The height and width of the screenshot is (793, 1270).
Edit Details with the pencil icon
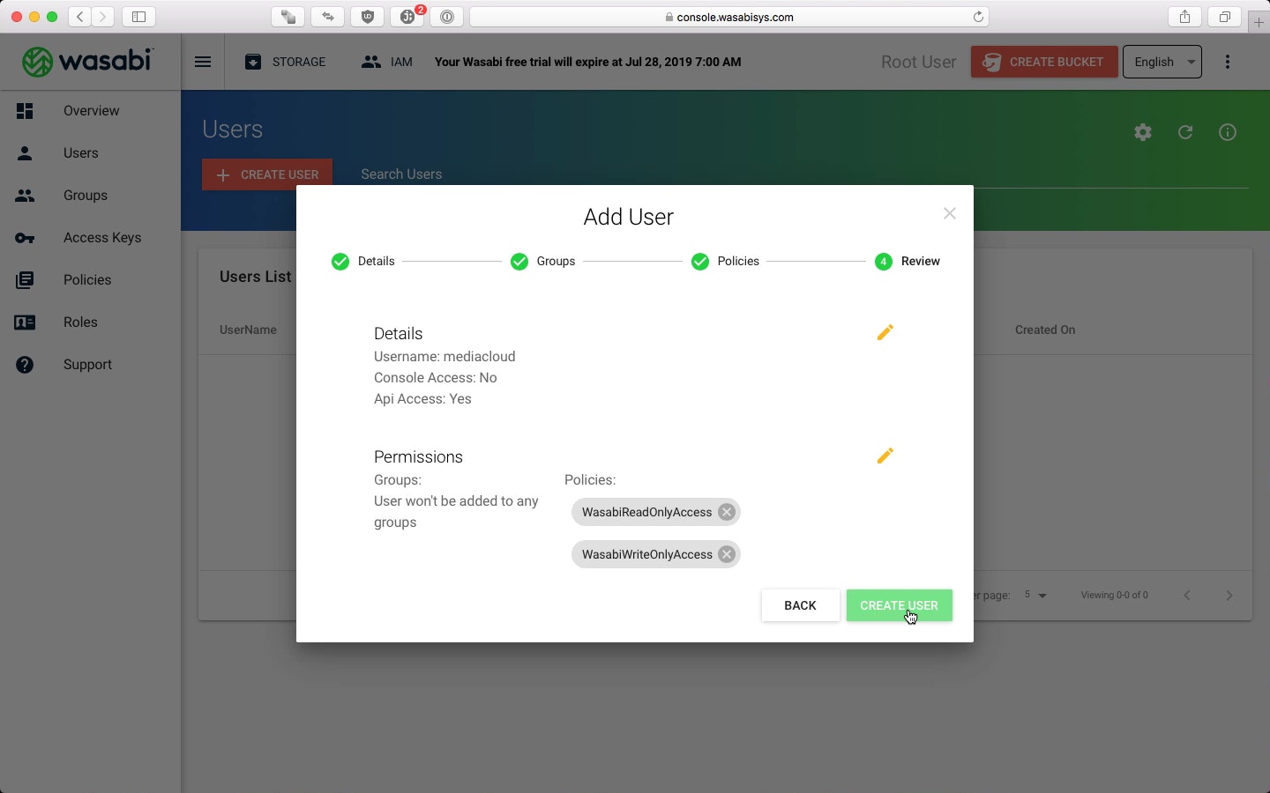[x=885, y=332]
